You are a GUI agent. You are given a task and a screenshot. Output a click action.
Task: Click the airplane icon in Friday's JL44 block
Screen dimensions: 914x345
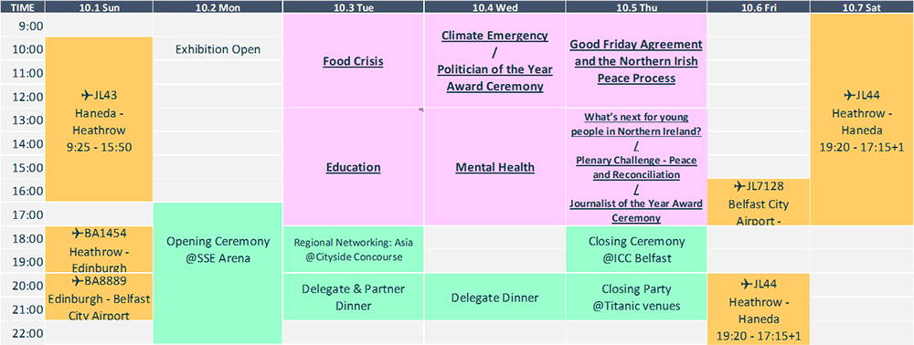point(745,284)
